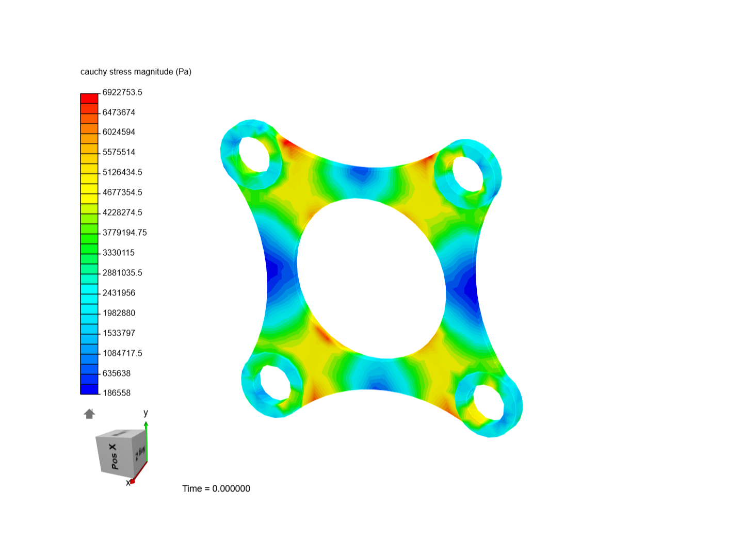This screenshot has height=557, width=743.
Task: Click the bottom-right mounting lug hole
Action: pyautogui.click(x=488, y=402)
